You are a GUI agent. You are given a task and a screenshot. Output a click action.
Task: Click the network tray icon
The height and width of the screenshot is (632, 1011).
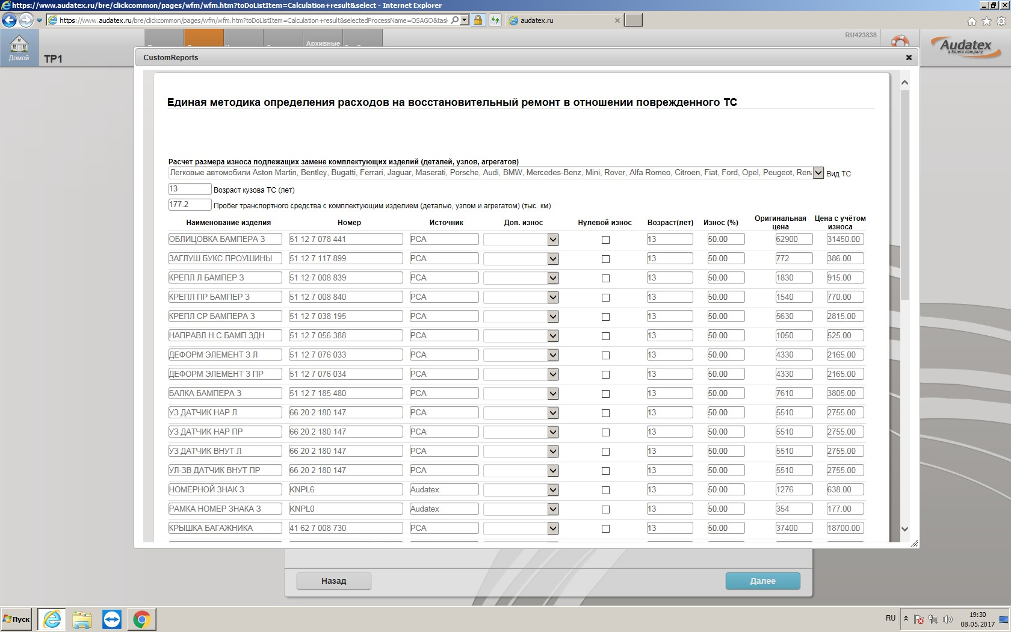click(933, 619)
